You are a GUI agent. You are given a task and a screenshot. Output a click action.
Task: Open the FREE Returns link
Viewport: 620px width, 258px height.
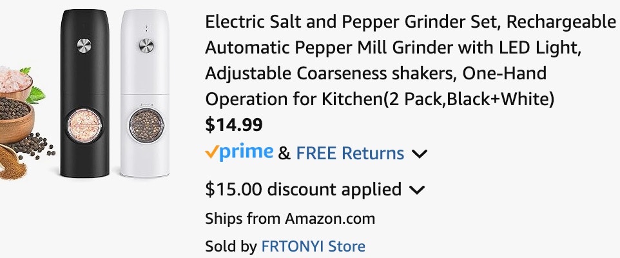click(350, 154)
